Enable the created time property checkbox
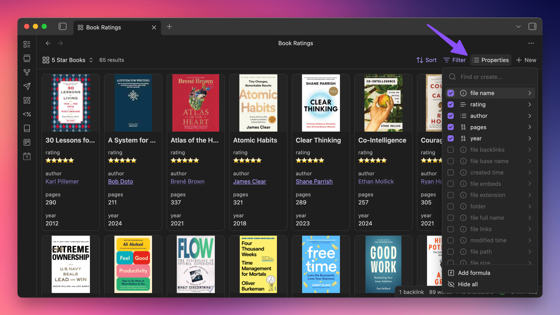 point(451,172)
